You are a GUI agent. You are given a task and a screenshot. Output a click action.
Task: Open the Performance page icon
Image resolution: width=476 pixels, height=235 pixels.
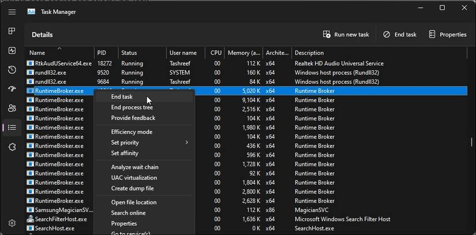[x=12, y=50]
